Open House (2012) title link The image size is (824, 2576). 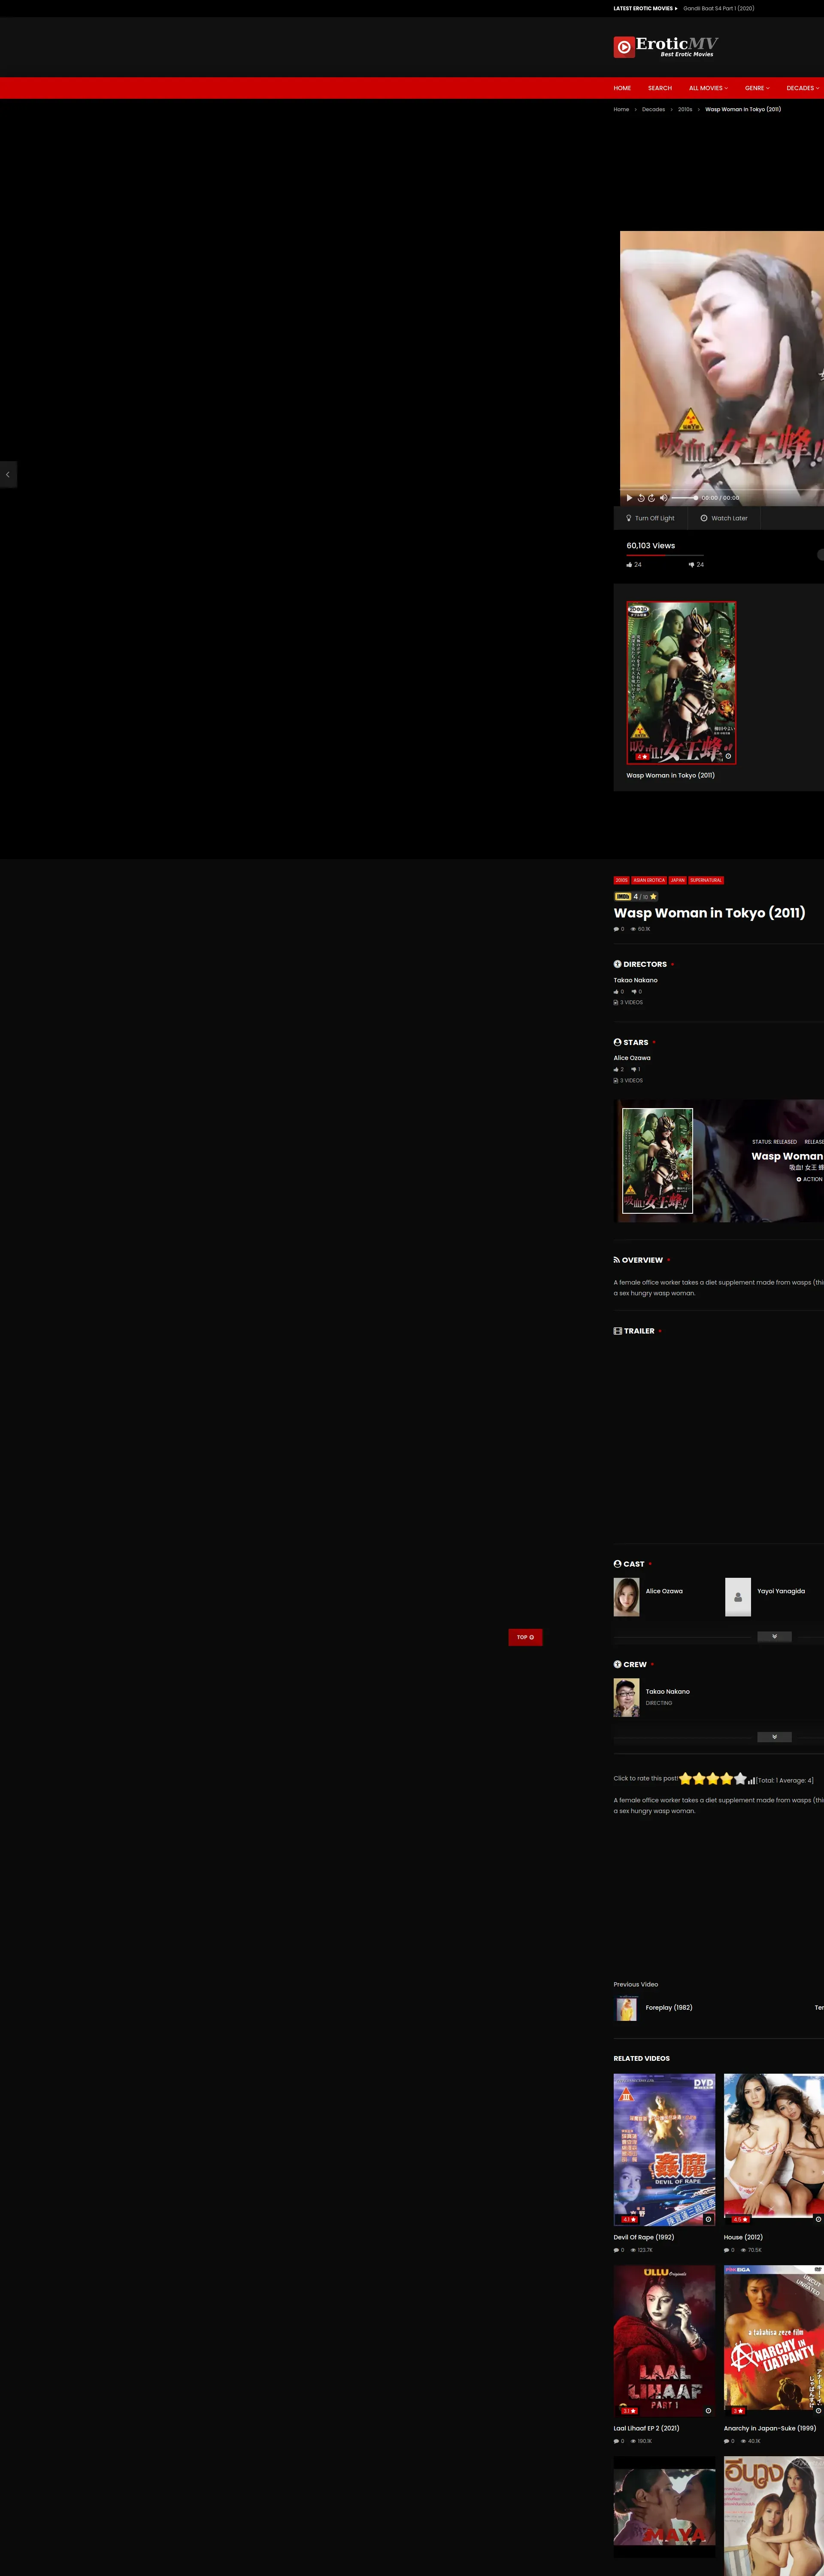743,2237
